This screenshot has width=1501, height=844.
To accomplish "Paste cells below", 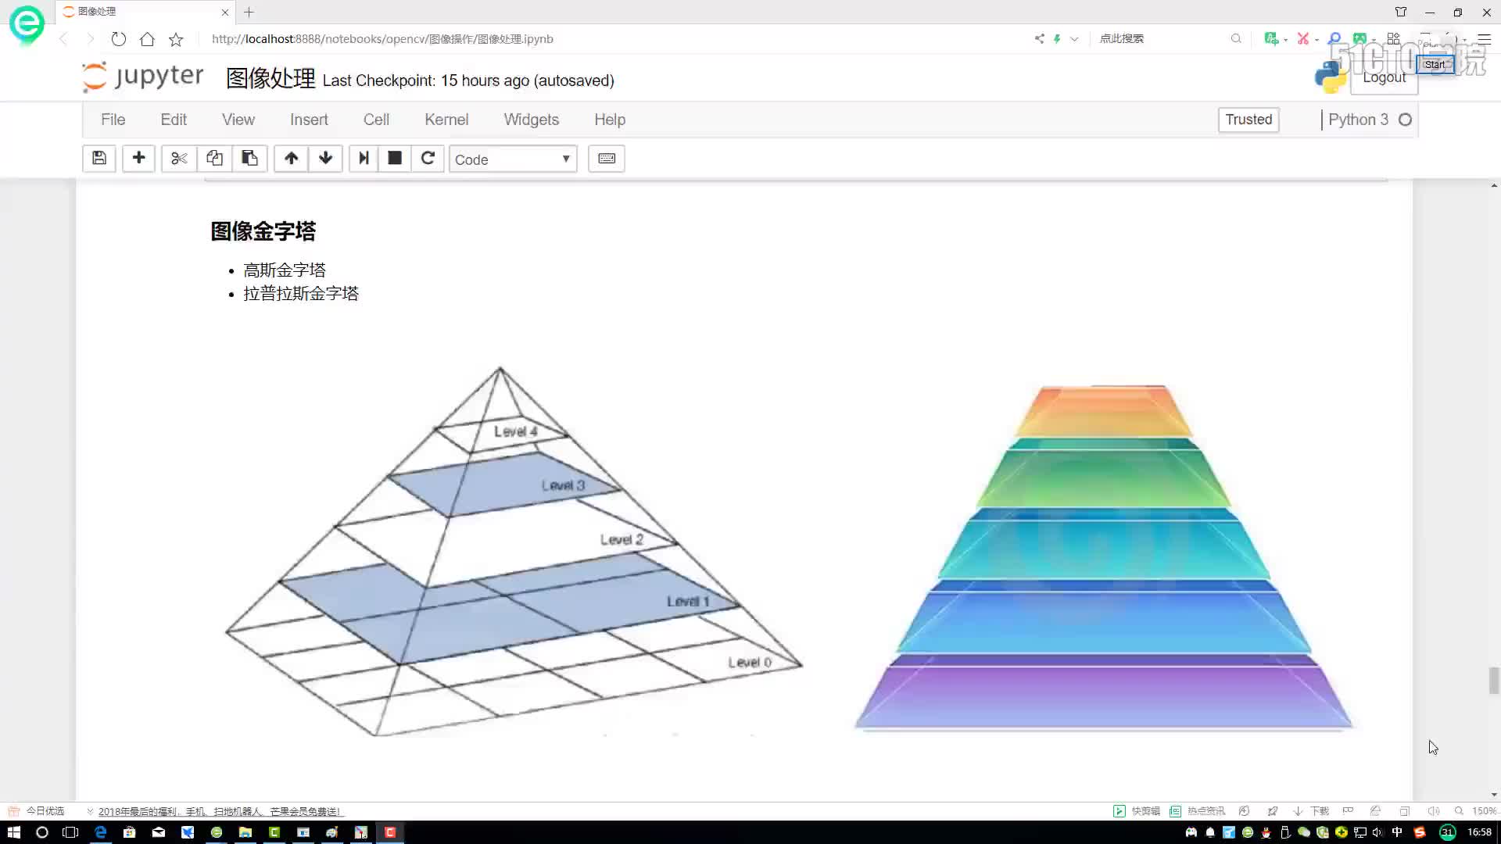I will coord(249,159).
